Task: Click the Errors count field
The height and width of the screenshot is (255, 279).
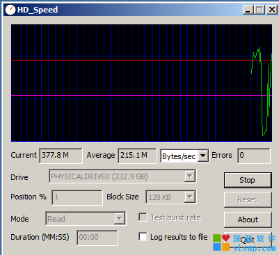Action: point(254,156)
